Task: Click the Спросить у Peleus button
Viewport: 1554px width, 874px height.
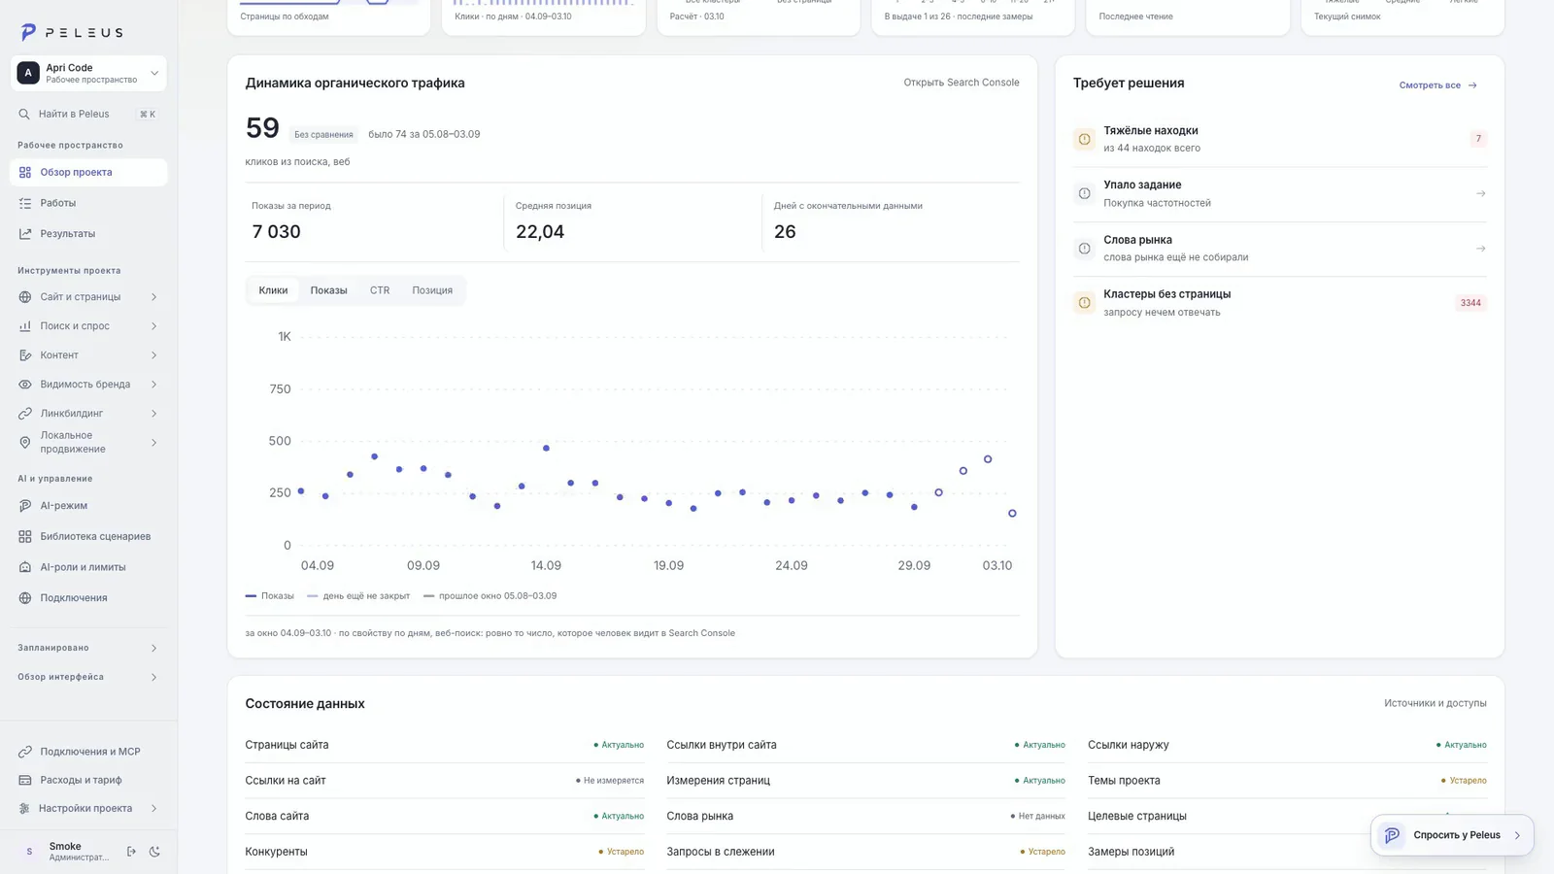Action: (x=1452, y=835)
